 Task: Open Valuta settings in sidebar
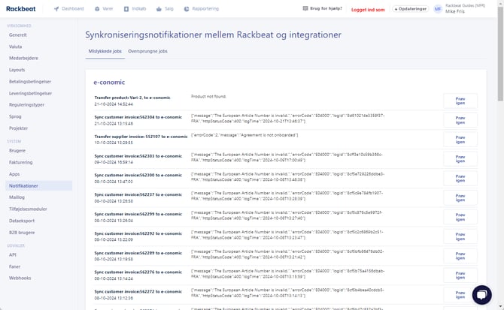point(16,47)
